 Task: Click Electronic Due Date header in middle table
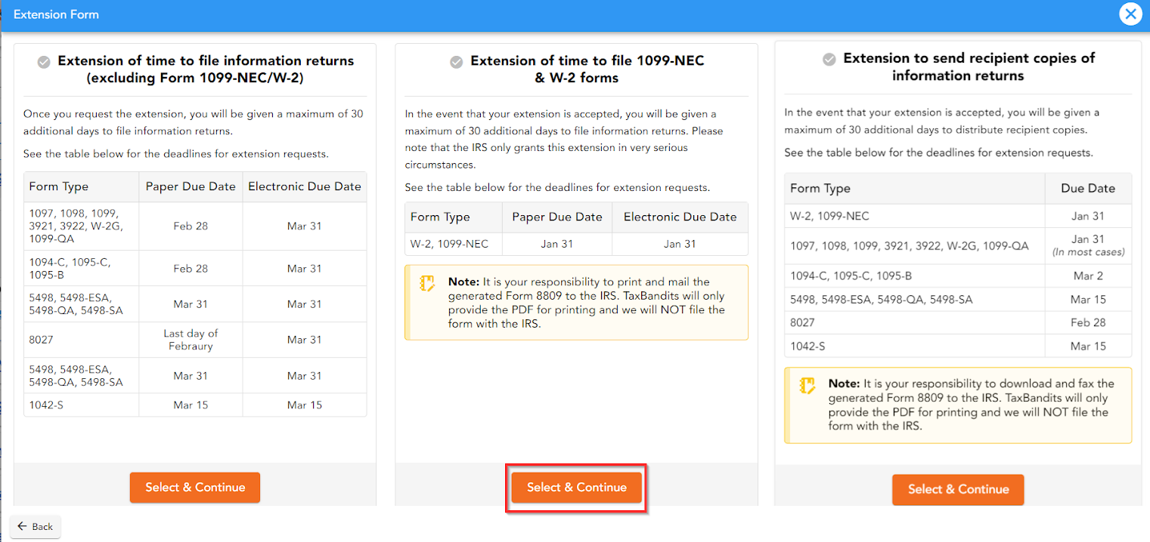680,217
